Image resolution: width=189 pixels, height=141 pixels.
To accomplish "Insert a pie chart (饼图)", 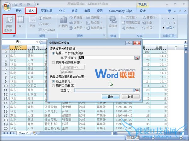I will pos(75,23).
